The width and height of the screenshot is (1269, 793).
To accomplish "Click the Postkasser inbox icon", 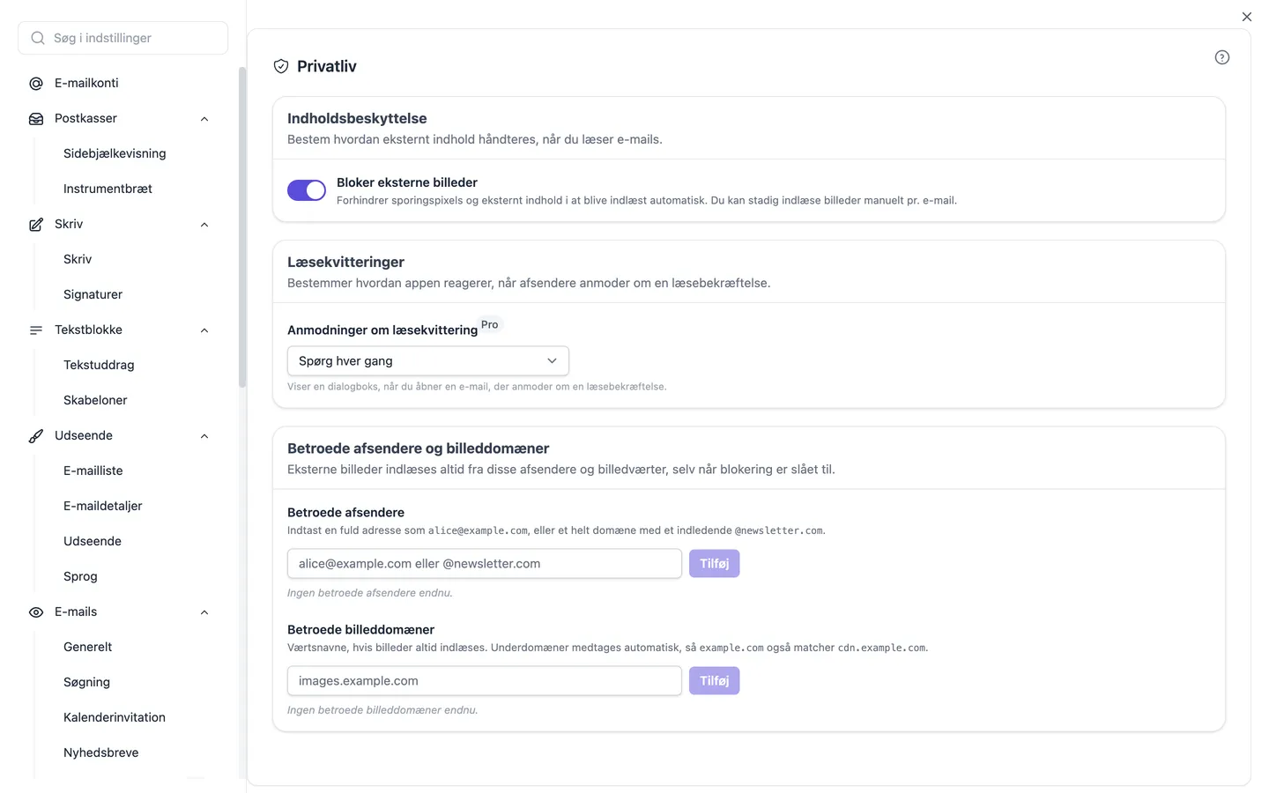I will [36, 119].
